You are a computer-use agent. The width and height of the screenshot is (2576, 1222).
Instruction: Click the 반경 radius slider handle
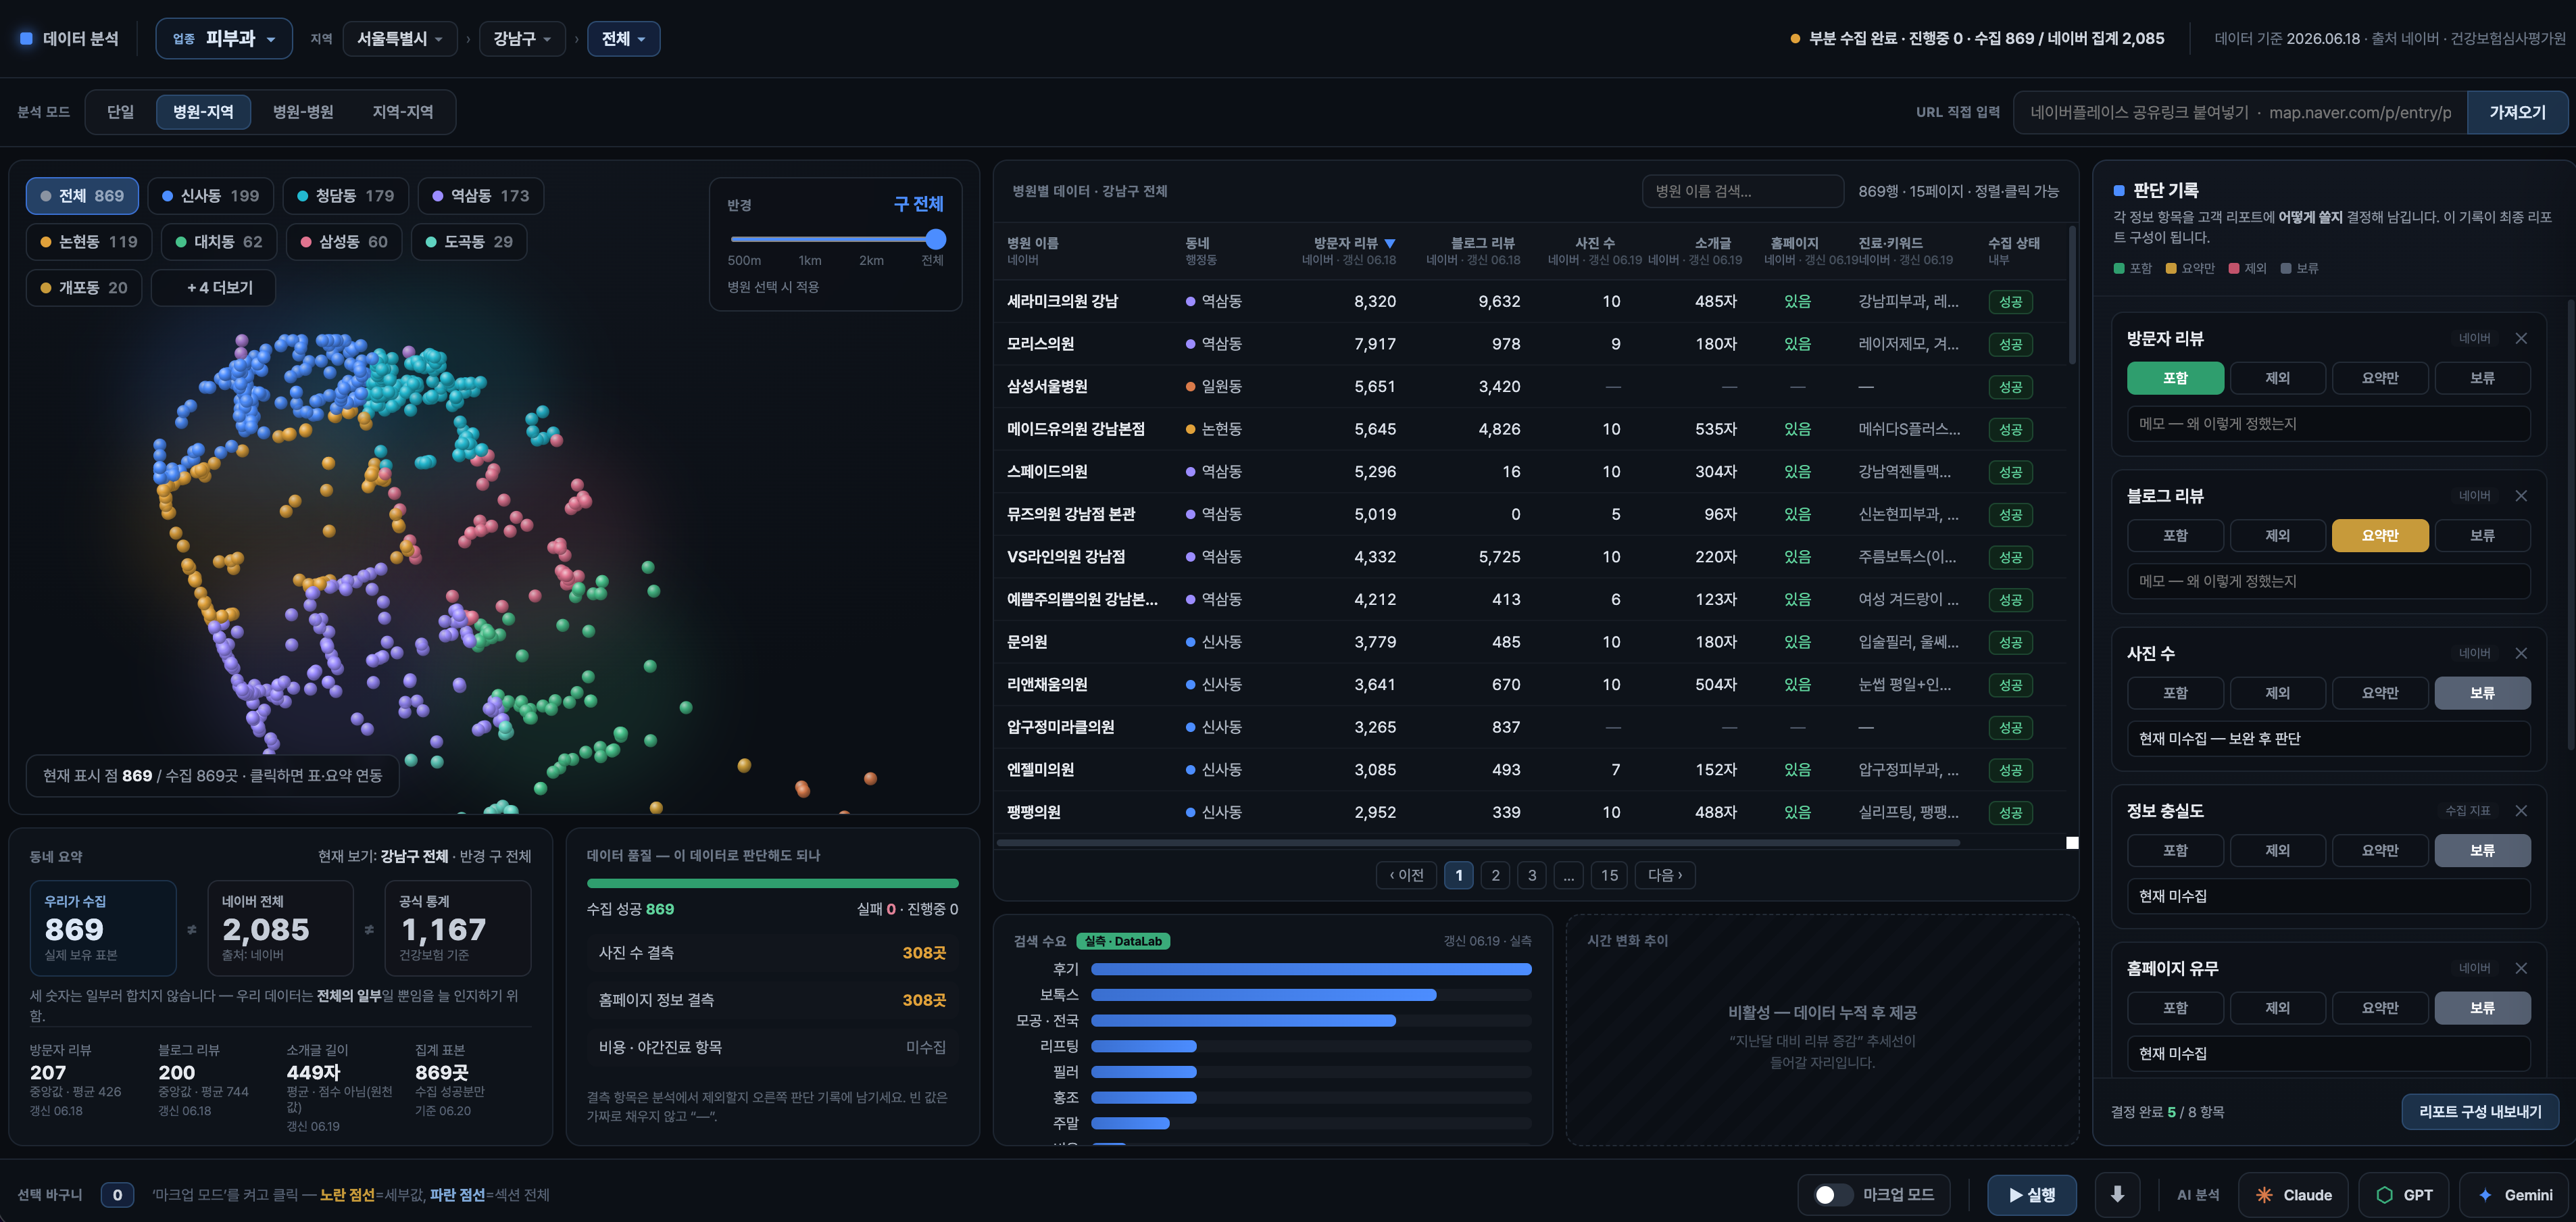click(935, 239)
